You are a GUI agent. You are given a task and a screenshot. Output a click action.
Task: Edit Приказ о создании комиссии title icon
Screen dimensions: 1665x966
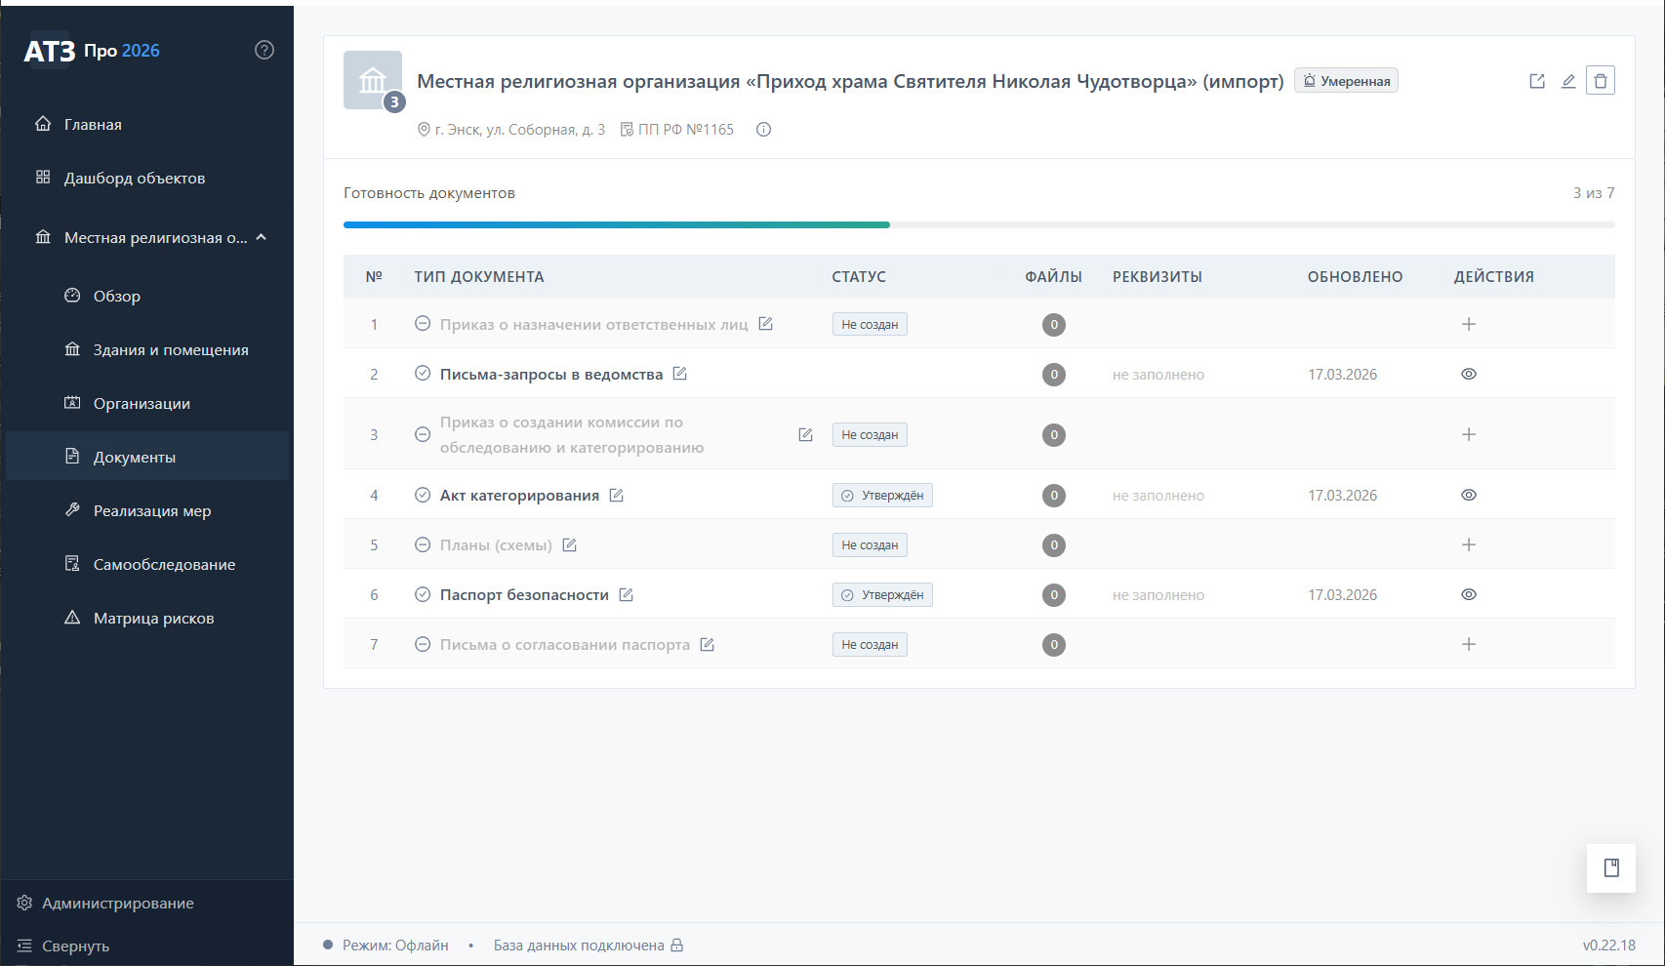pyautogui.click(x=805, y=434)
